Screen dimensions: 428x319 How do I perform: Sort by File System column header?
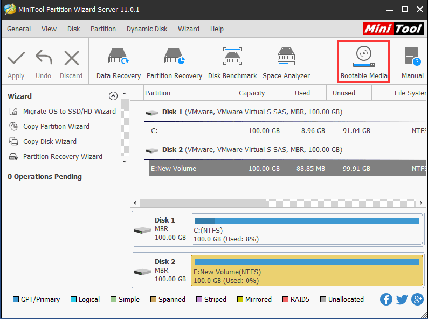click(x=399, y=93)
